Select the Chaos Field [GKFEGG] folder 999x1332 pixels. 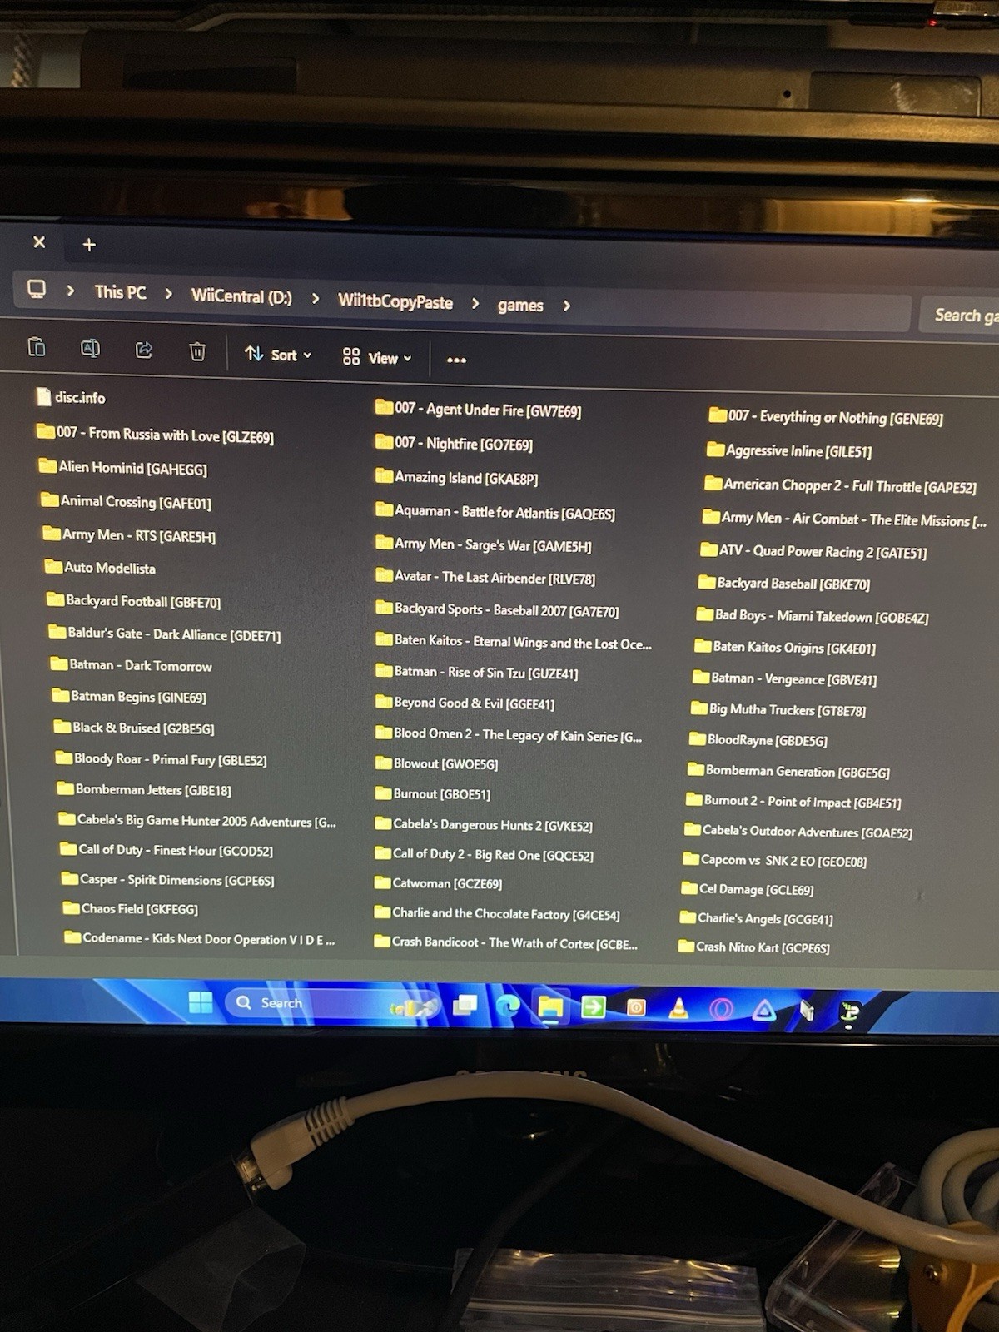131,908
